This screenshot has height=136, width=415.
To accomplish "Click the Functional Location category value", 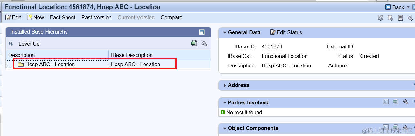I will (x=285, y=56).
